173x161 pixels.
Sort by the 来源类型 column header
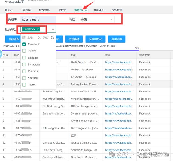click(x=145, y=55)
